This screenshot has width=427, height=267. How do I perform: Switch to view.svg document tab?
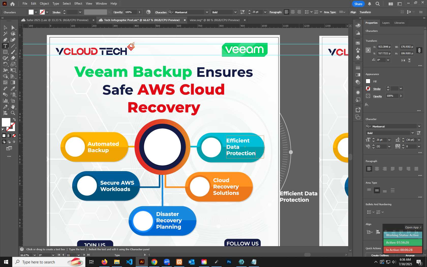tap(215, 20)
